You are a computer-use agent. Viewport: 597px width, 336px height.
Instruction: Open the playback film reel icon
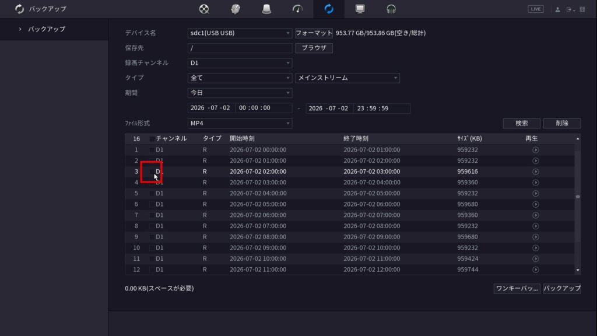[x=204, y=9]
